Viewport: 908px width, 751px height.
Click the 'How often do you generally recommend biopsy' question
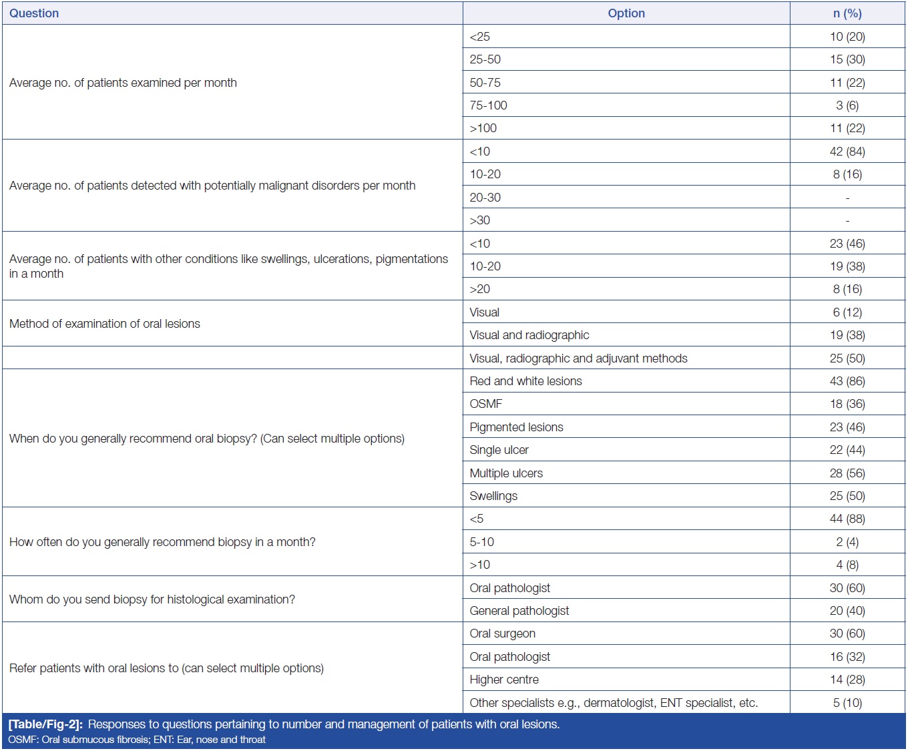click(162, 542)
